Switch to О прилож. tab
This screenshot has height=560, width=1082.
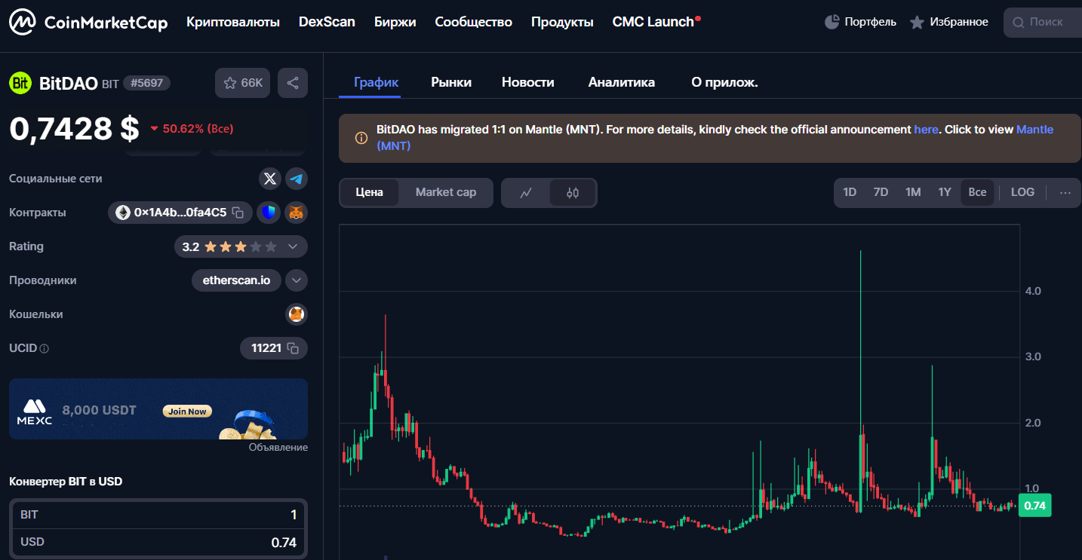pyautogui.click(x=724, y=82)
